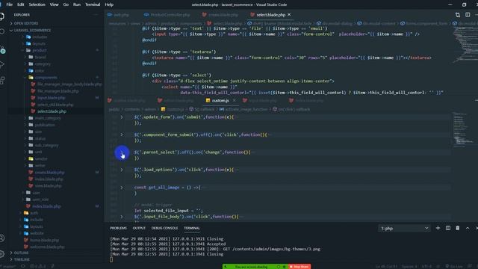
Task: Open input.blade.php in the explorer tree
Action: 51,98
